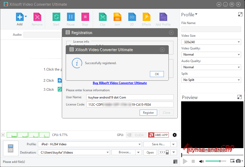Close the Successfully registered message dialog
Screen dimensions: 245x167
pos(162,50)
